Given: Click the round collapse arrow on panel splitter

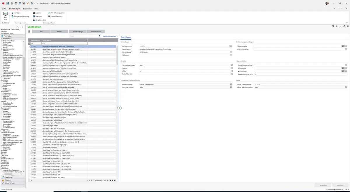Looking at the screenshot, I should [119, 108].
